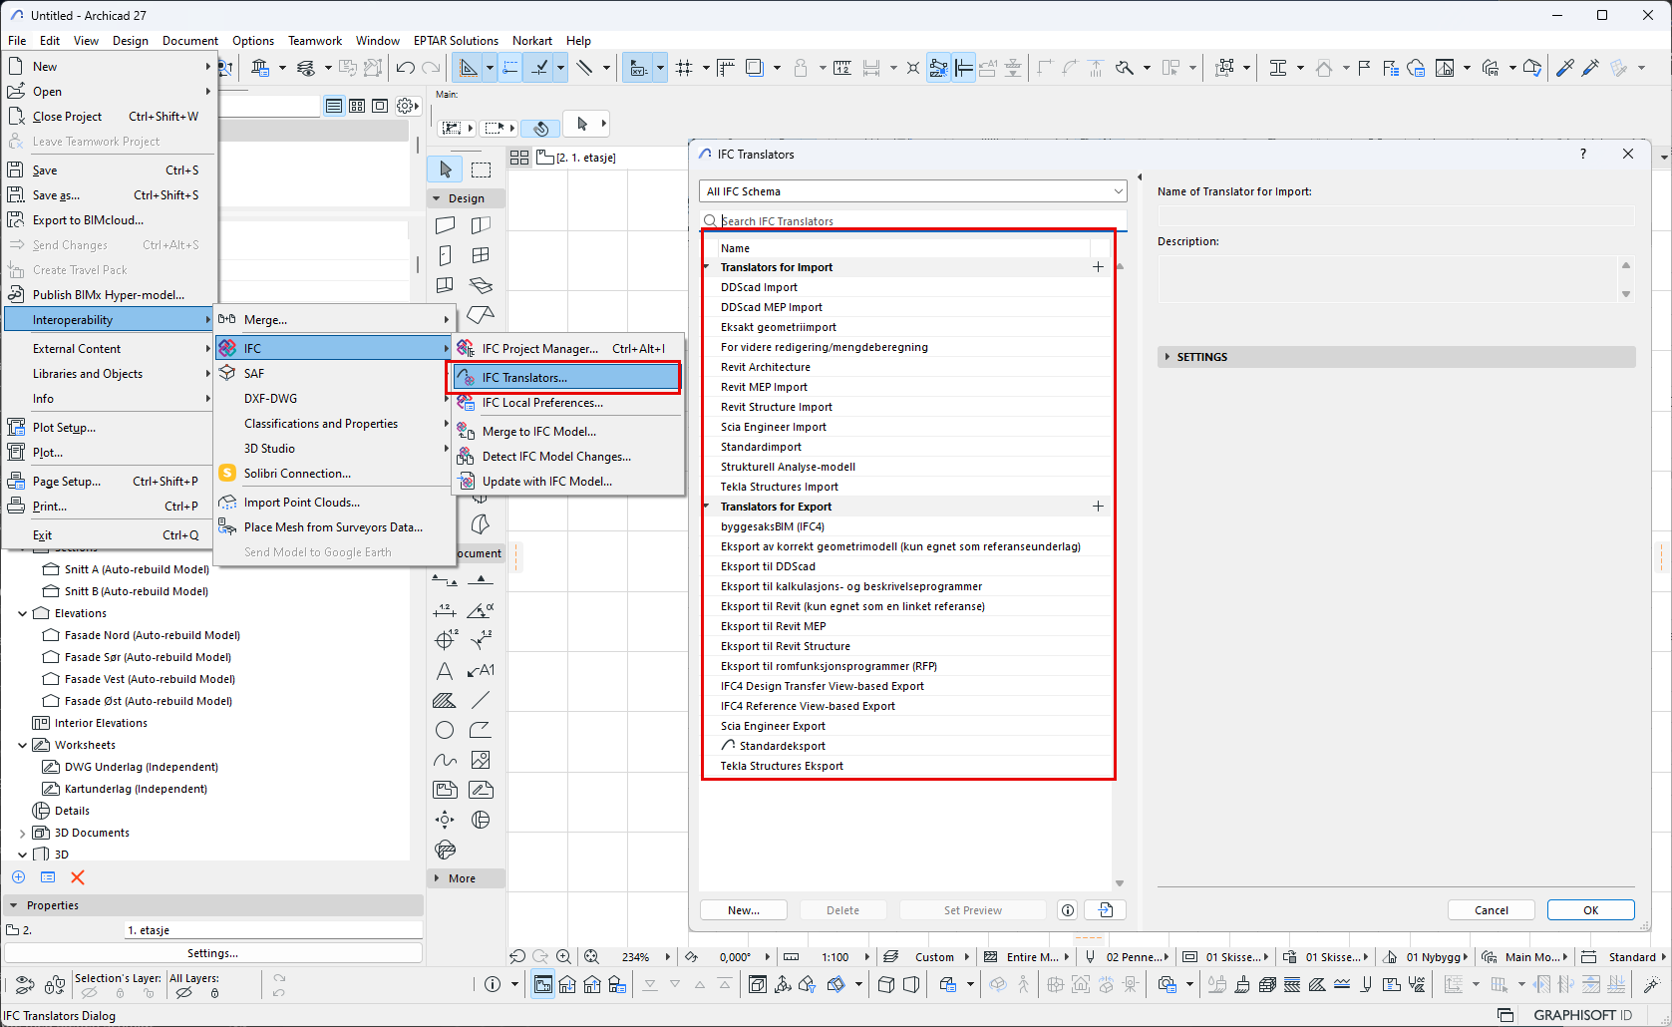Click the IFC Project Manager icon
The height and width of the screenshot is (1027, 1672).
(466, 348)
